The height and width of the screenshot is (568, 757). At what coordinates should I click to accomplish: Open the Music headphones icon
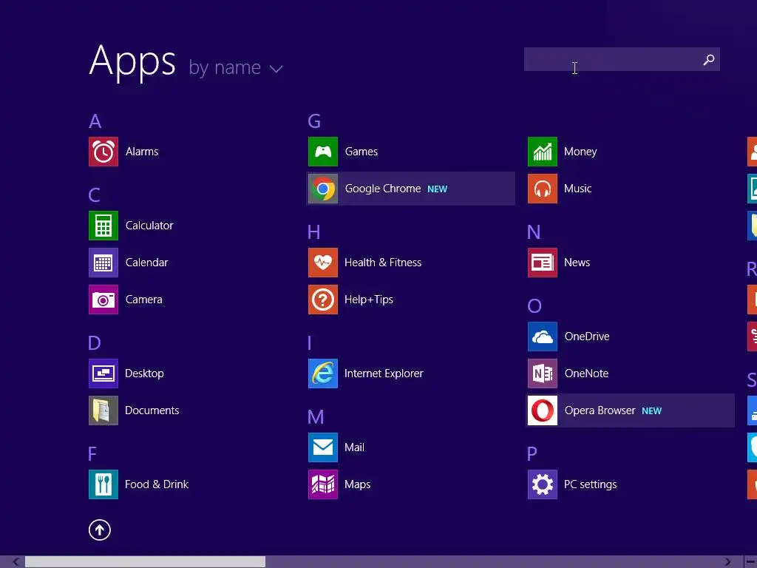tap(543, 189)
